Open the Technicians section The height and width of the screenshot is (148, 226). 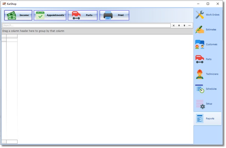207,74
